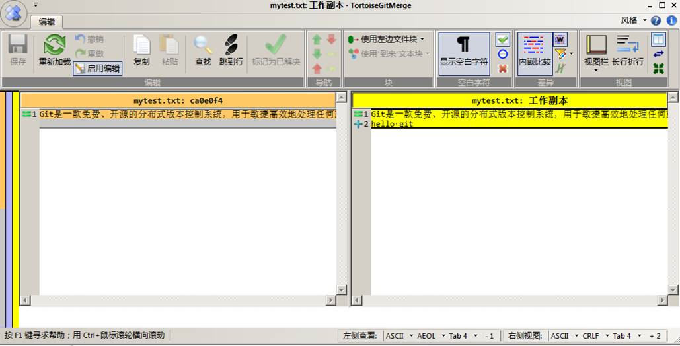Click left pane horizontal scrollbar right arrow
This screenshot has width=680, height=346.
tap(331, 300)
